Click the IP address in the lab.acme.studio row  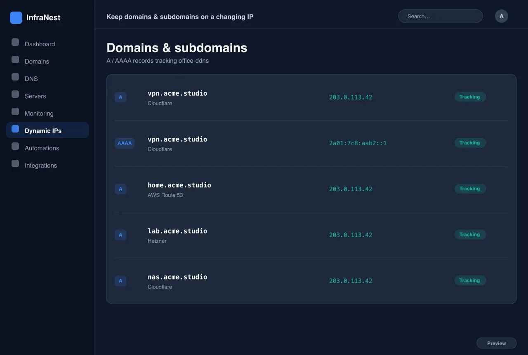click(351, 235)
